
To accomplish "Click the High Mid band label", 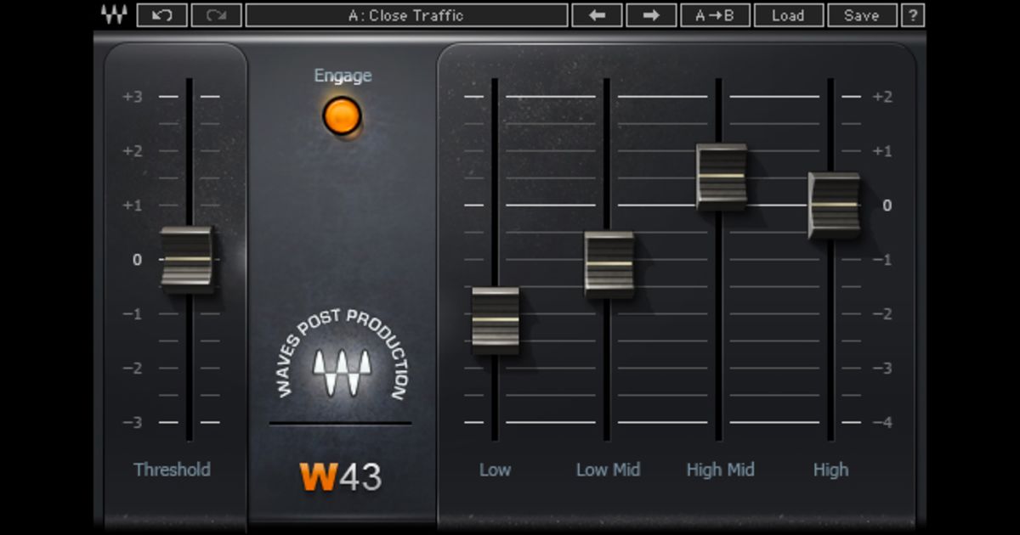I will point(720,469).
